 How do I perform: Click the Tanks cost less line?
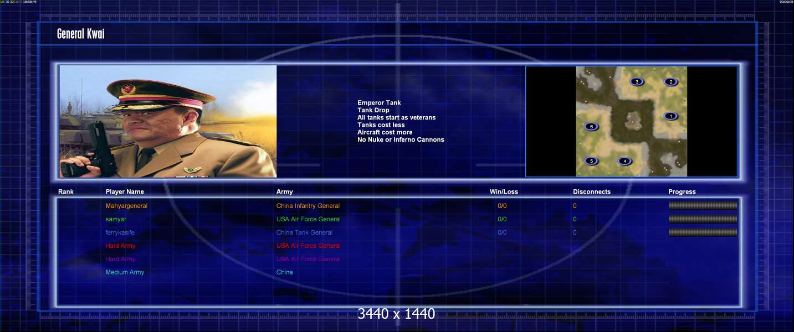[x=381, y=125]
